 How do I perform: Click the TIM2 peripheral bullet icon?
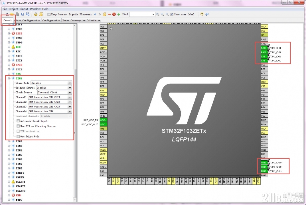click(x=13, y=141)
